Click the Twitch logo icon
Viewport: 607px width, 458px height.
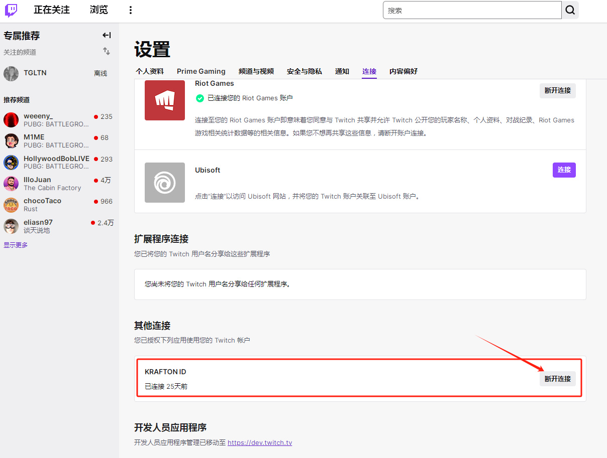(x=11, y=11)
